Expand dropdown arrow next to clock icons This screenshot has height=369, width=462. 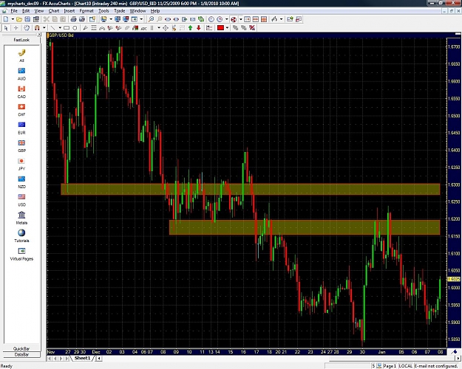227,19
